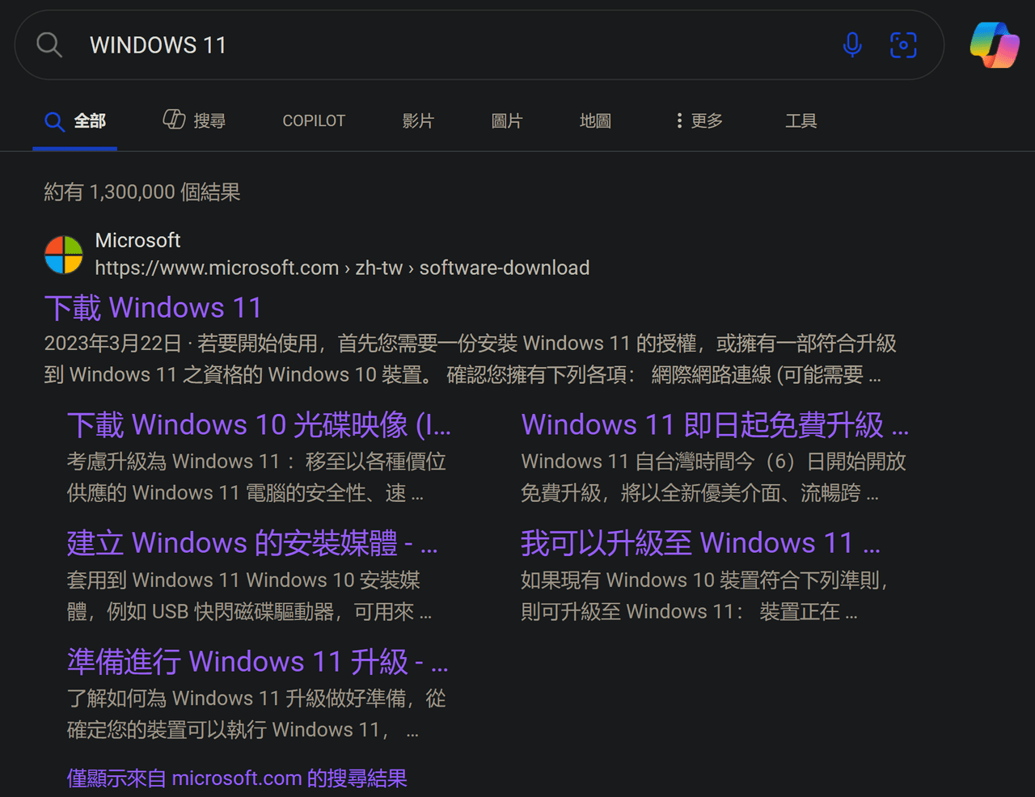Open the 工具 options

pyautogui.click(x=801, y=121)
